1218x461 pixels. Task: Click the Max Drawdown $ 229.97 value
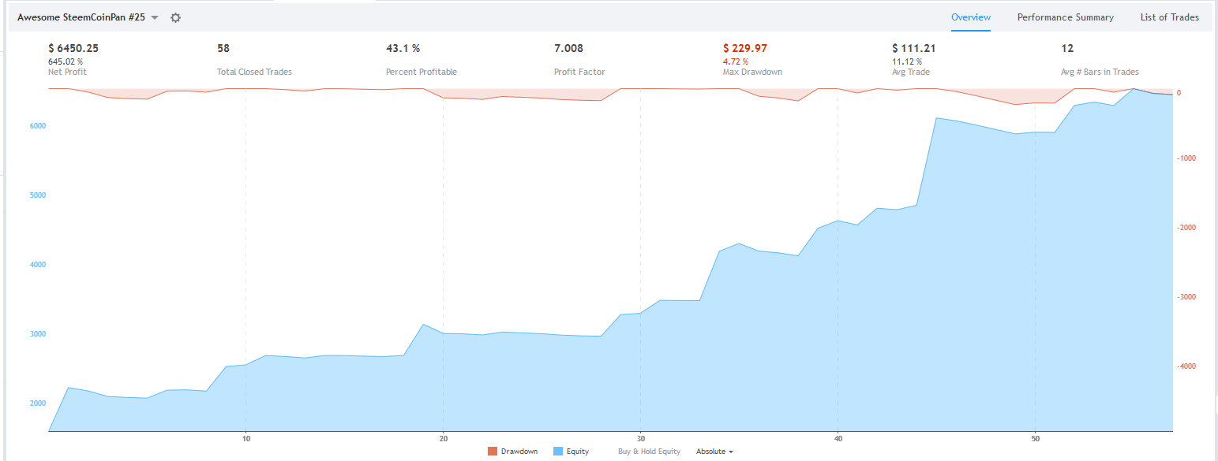(745, 48)
